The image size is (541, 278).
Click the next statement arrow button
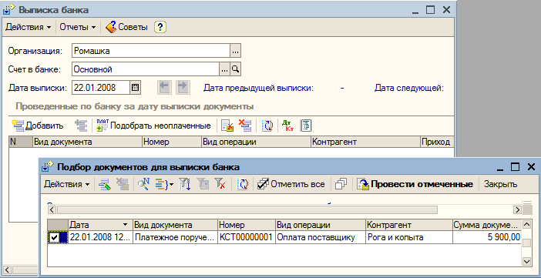183,88
